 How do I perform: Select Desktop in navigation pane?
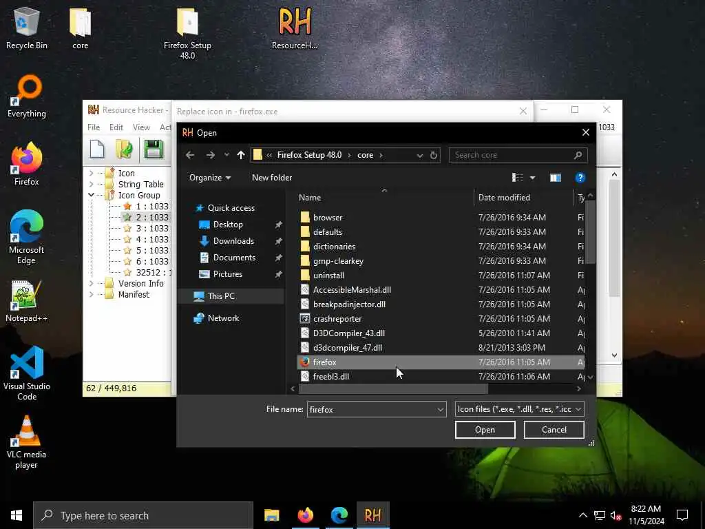(228, 225)
